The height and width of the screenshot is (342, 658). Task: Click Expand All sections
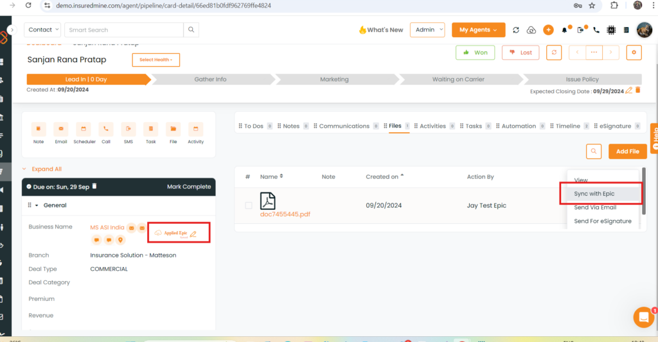pos(46,169)
